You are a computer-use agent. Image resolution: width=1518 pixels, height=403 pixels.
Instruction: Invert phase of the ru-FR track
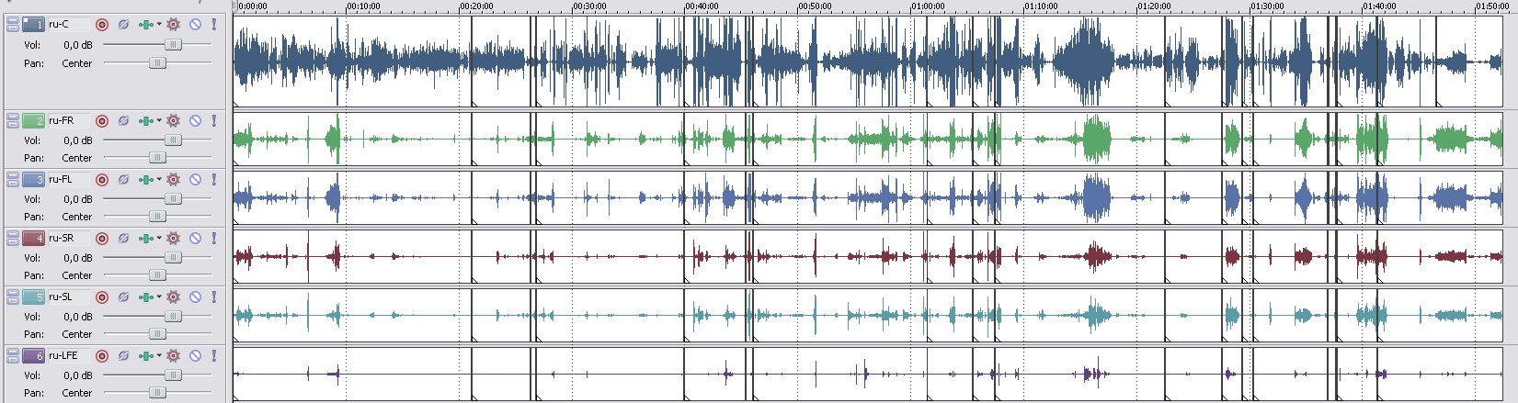(x=123, y=120)
